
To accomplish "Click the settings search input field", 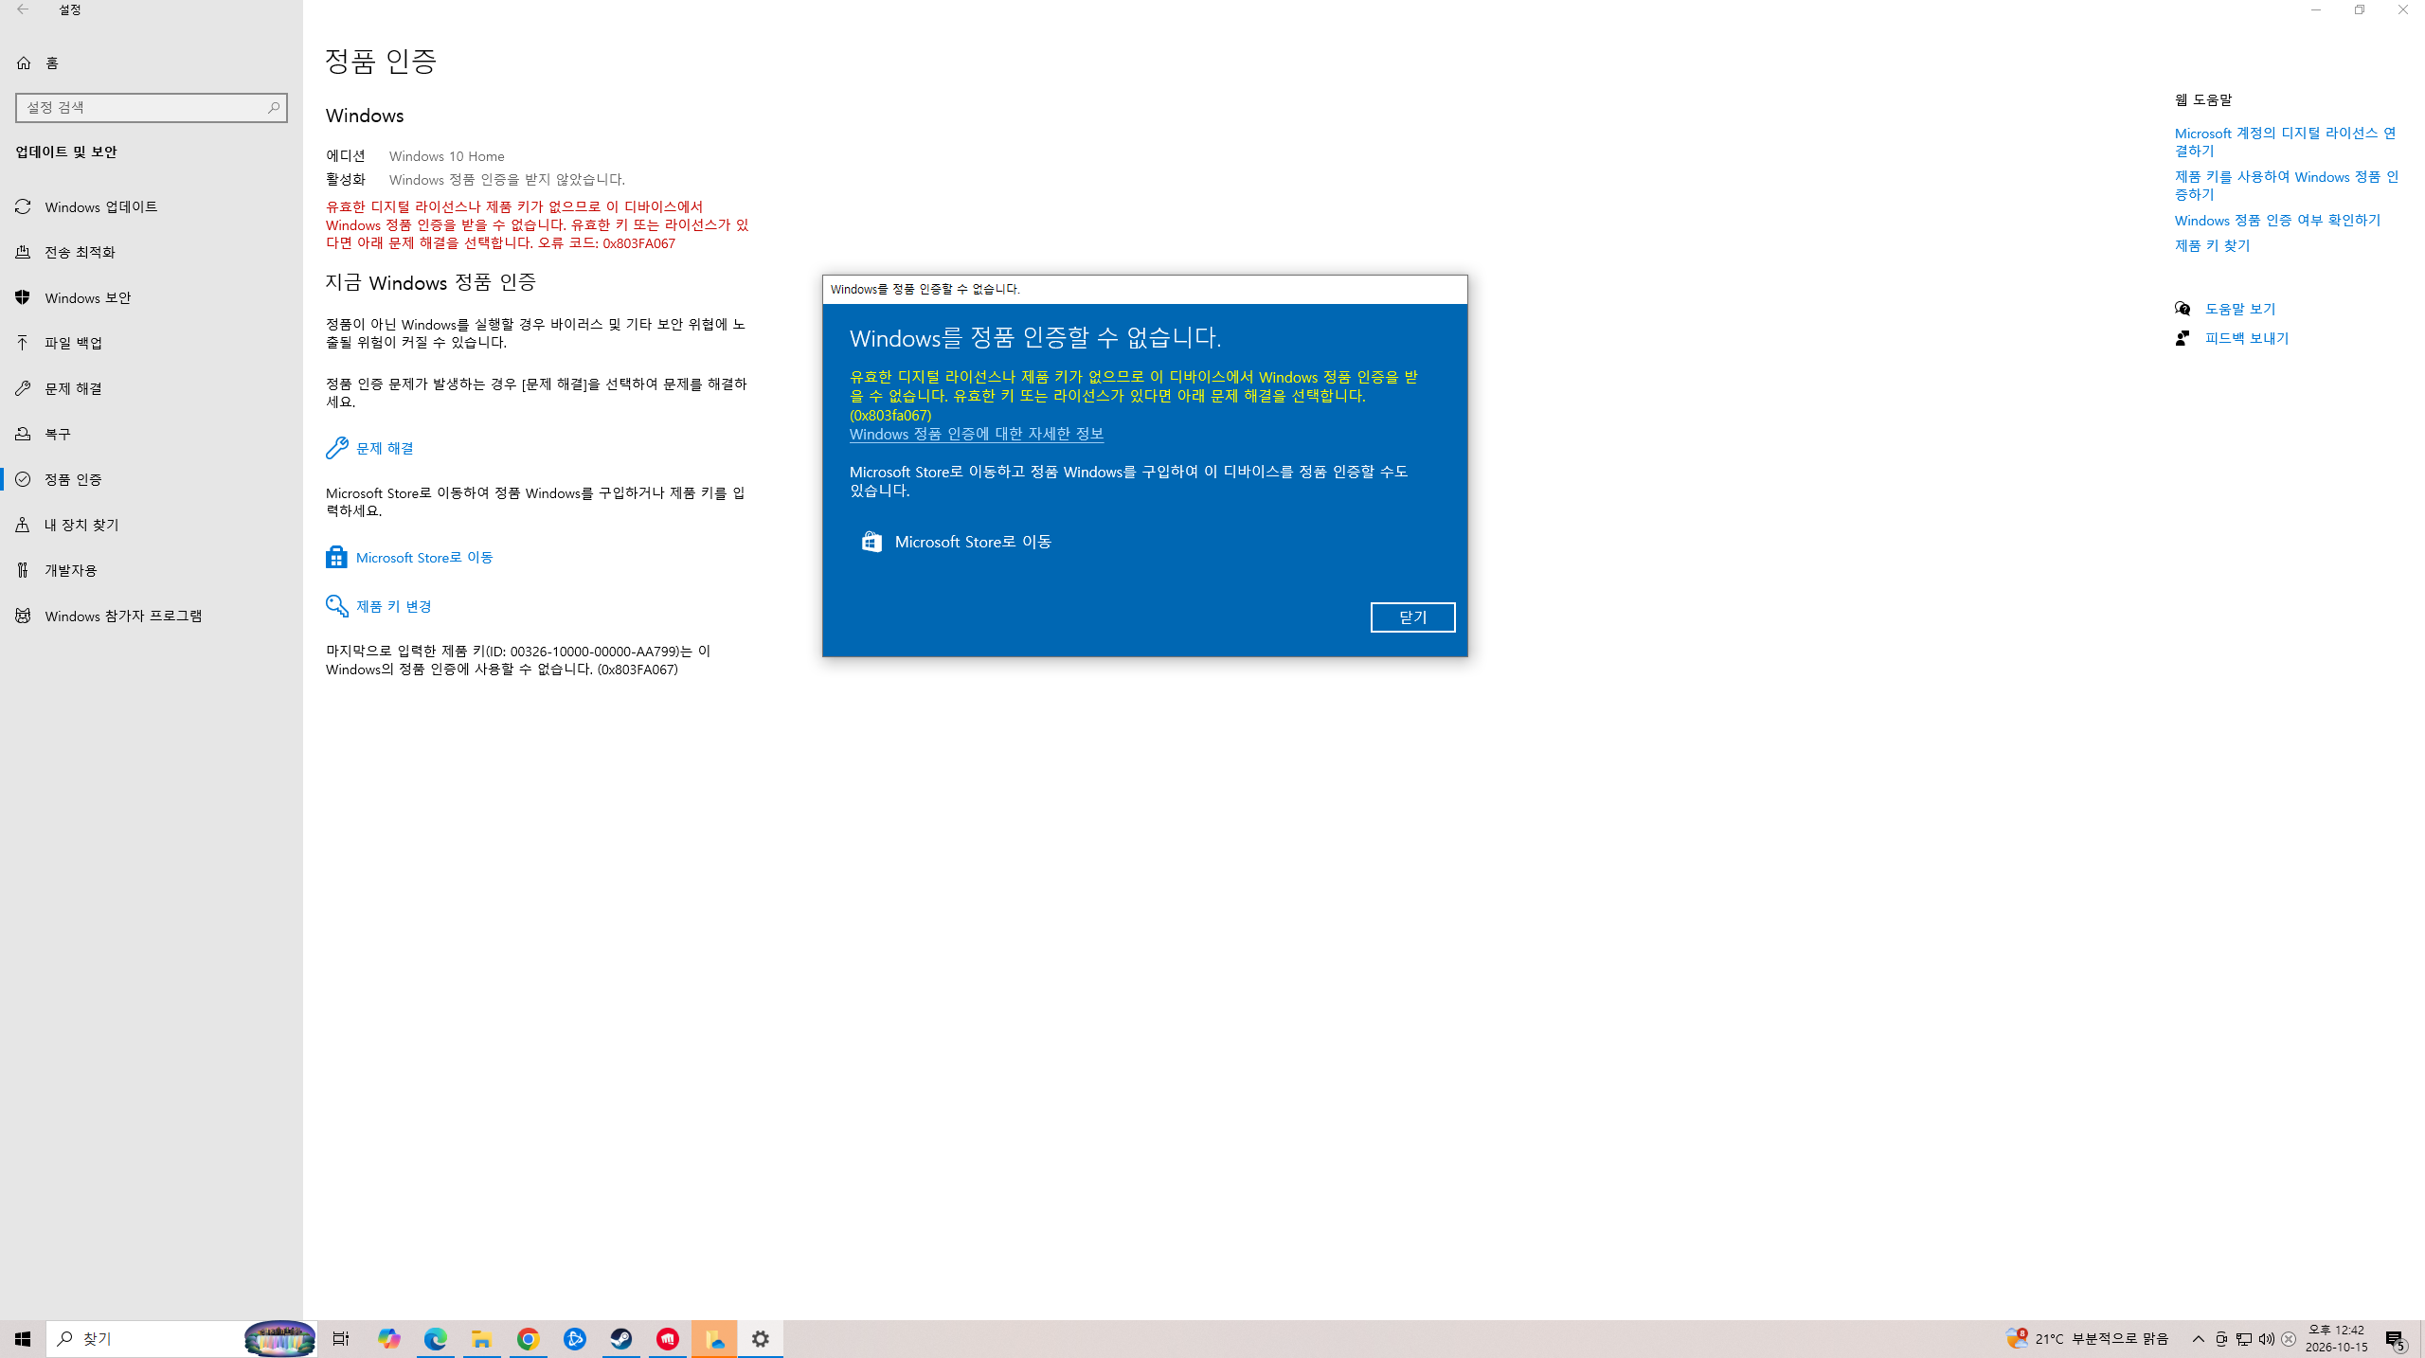I will 152,107.
